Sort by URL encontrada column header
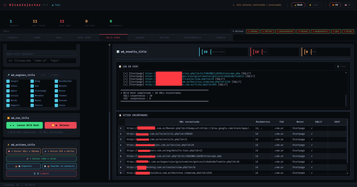 pos(189,122)
